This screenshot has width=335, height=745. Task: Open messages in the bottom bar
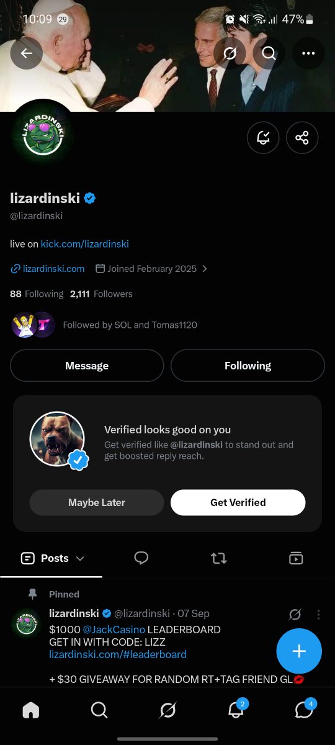pos(304,710)
